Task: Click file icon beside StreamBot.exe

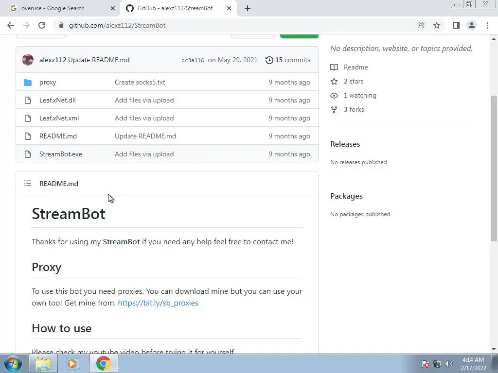Action: click(x=28, y=154)
